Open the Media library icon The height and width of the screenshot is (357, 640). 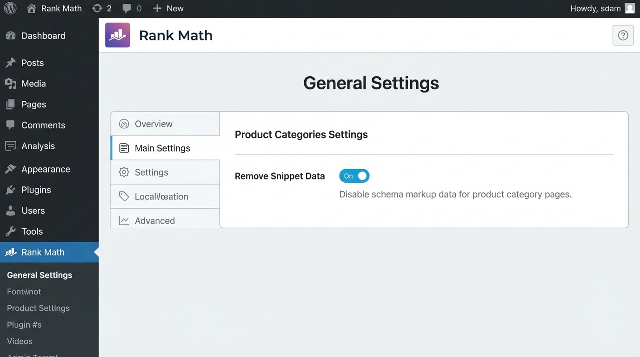point(10,83)
